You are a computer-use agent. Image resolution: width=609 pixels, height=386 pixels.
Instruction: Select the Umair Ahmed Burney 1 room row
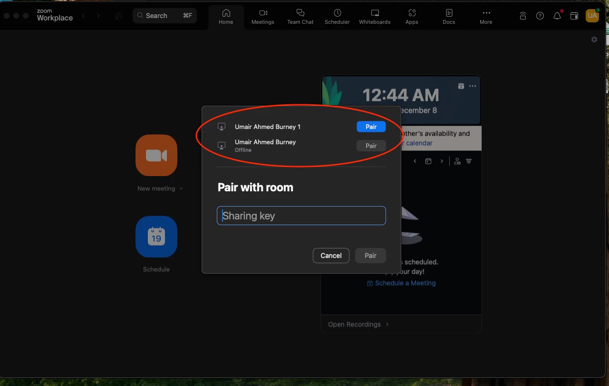click(301, 127)
